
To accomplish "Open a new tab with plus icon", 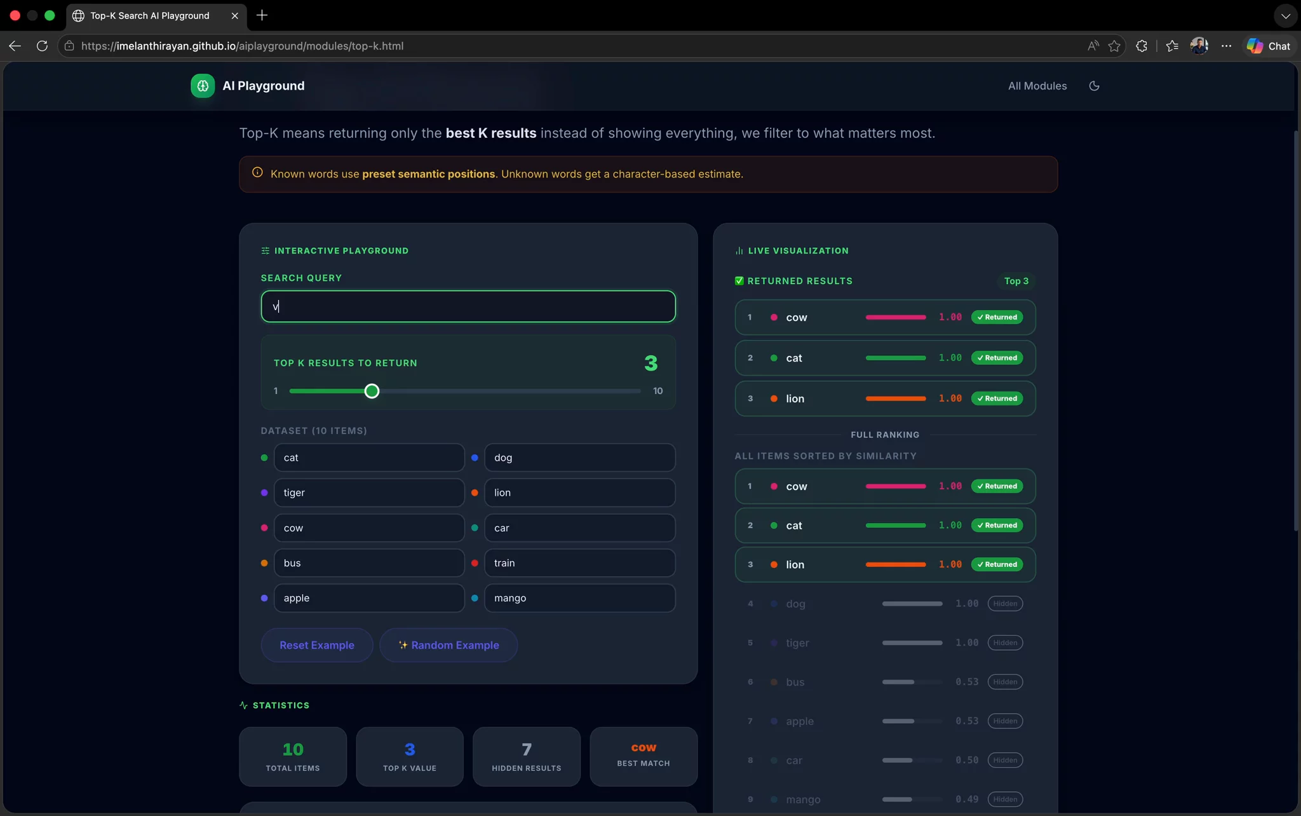I will [262, 15].
